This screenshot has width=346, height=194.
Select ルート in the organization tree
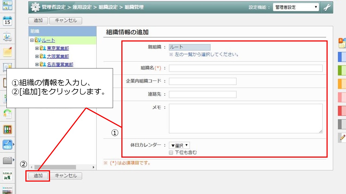pyautogui.click(x=48, y=40)
